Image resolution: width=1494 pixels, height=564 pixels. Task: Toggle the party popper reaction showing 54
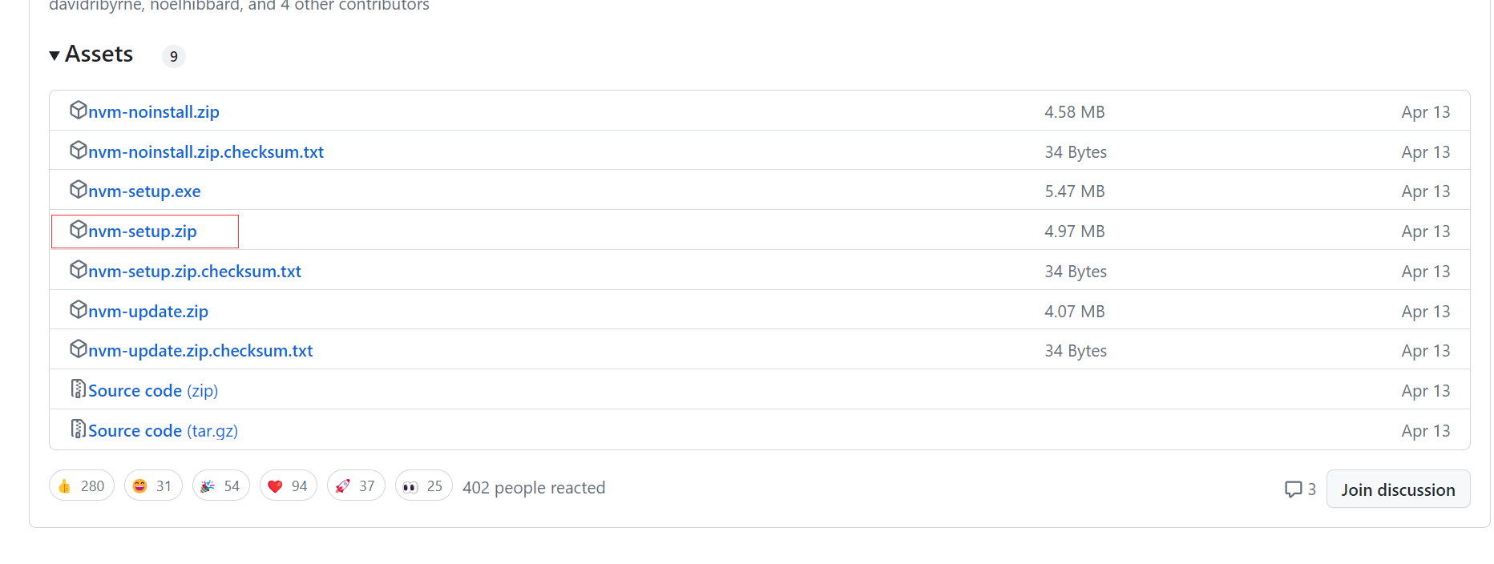(x=221, y=486)
